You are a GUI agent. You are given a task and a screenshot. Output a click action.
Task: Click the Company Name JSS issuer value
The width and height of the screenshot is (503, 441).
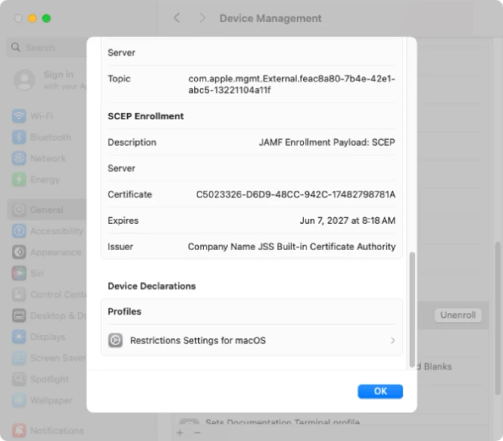click(x=292, y=246)
